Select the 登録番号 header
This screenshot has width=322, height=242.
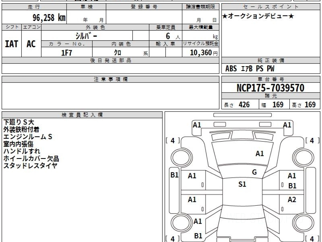point(144,7)
